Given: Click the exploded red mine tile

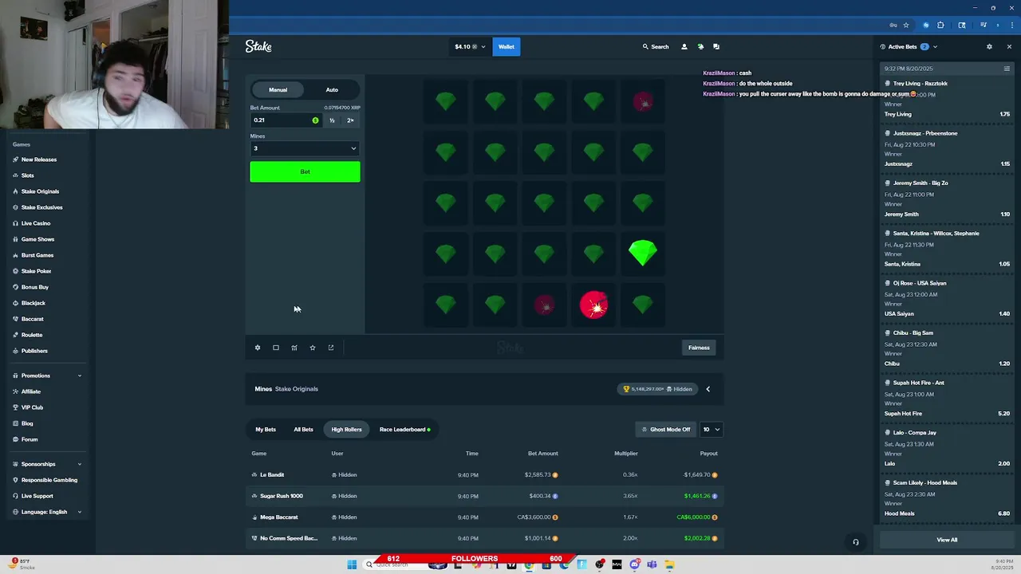Looking at the screenshot, I should (593, 305).
